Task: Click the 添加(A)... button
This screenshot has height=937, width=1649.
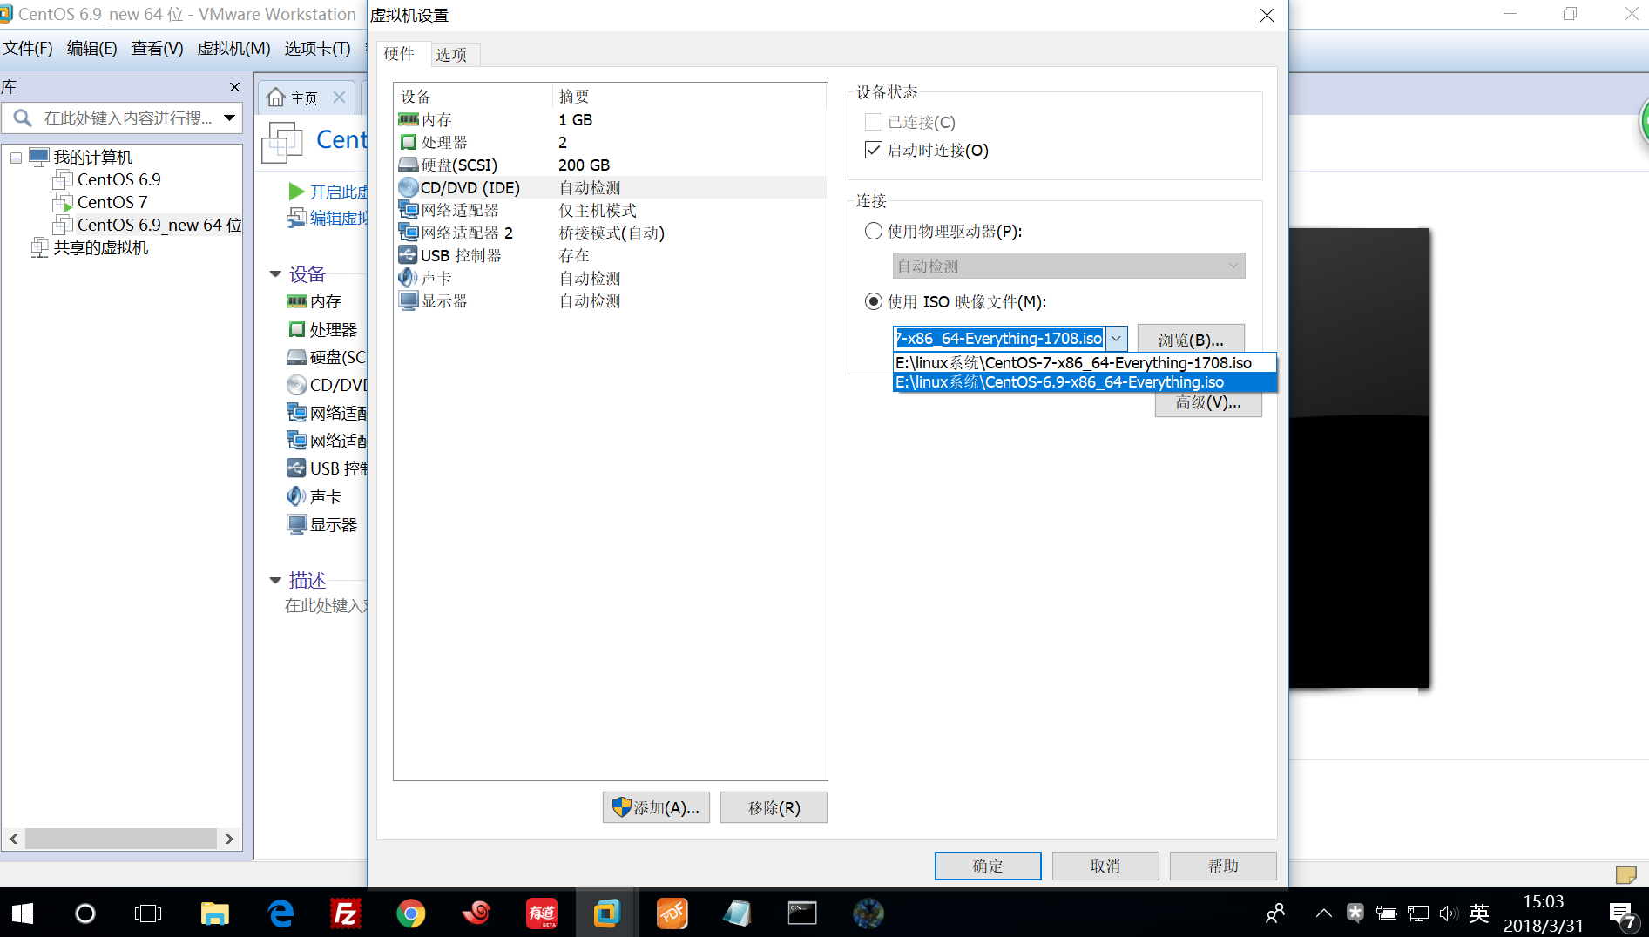Action: point(656,807)
